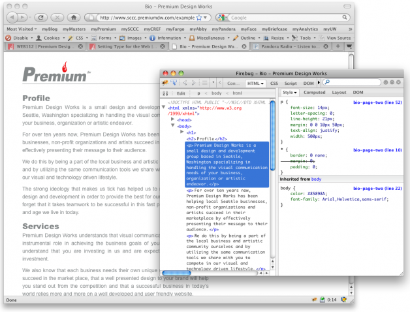Screen dimensions: 410x312
Task: Click the break-on-mutate icon left of Edit
Action: pyautogui.click(x=165, y=93)
